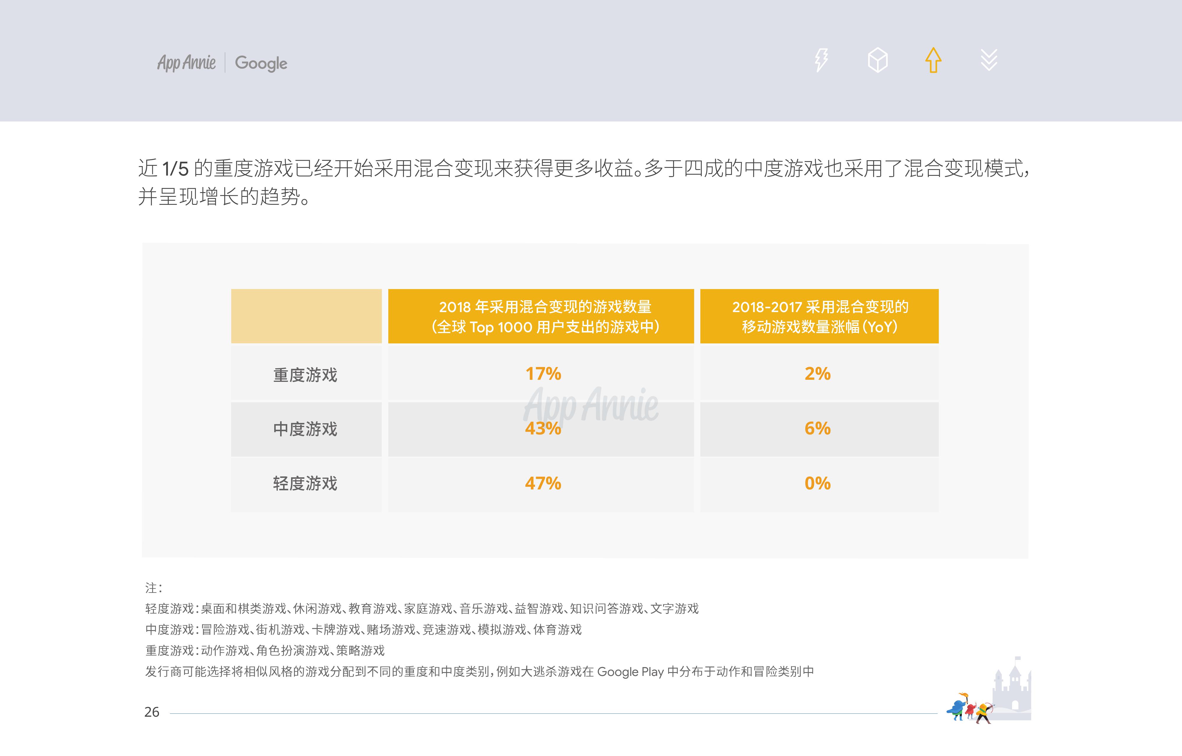The width and height of the screenshot is (1182, 756).
Task: Click the 17% value cell
Action: point(543,374)
